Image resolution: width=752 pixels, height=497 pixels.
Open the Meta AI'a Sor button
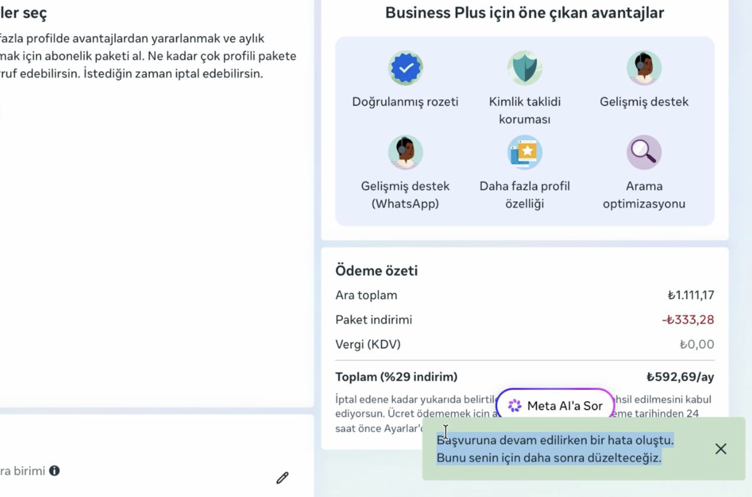pyautogui.click(x=555, y=406)
